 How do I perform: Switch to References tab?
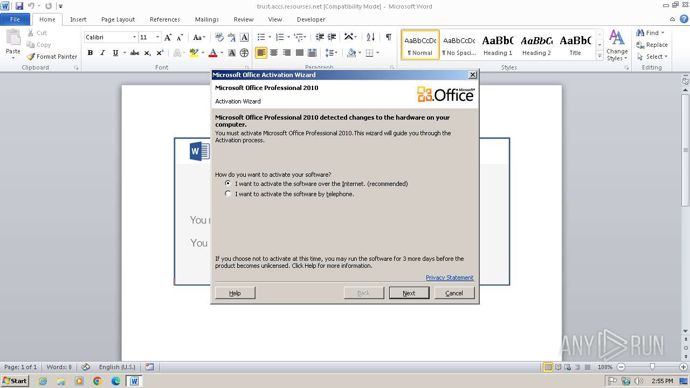[165, 19]
